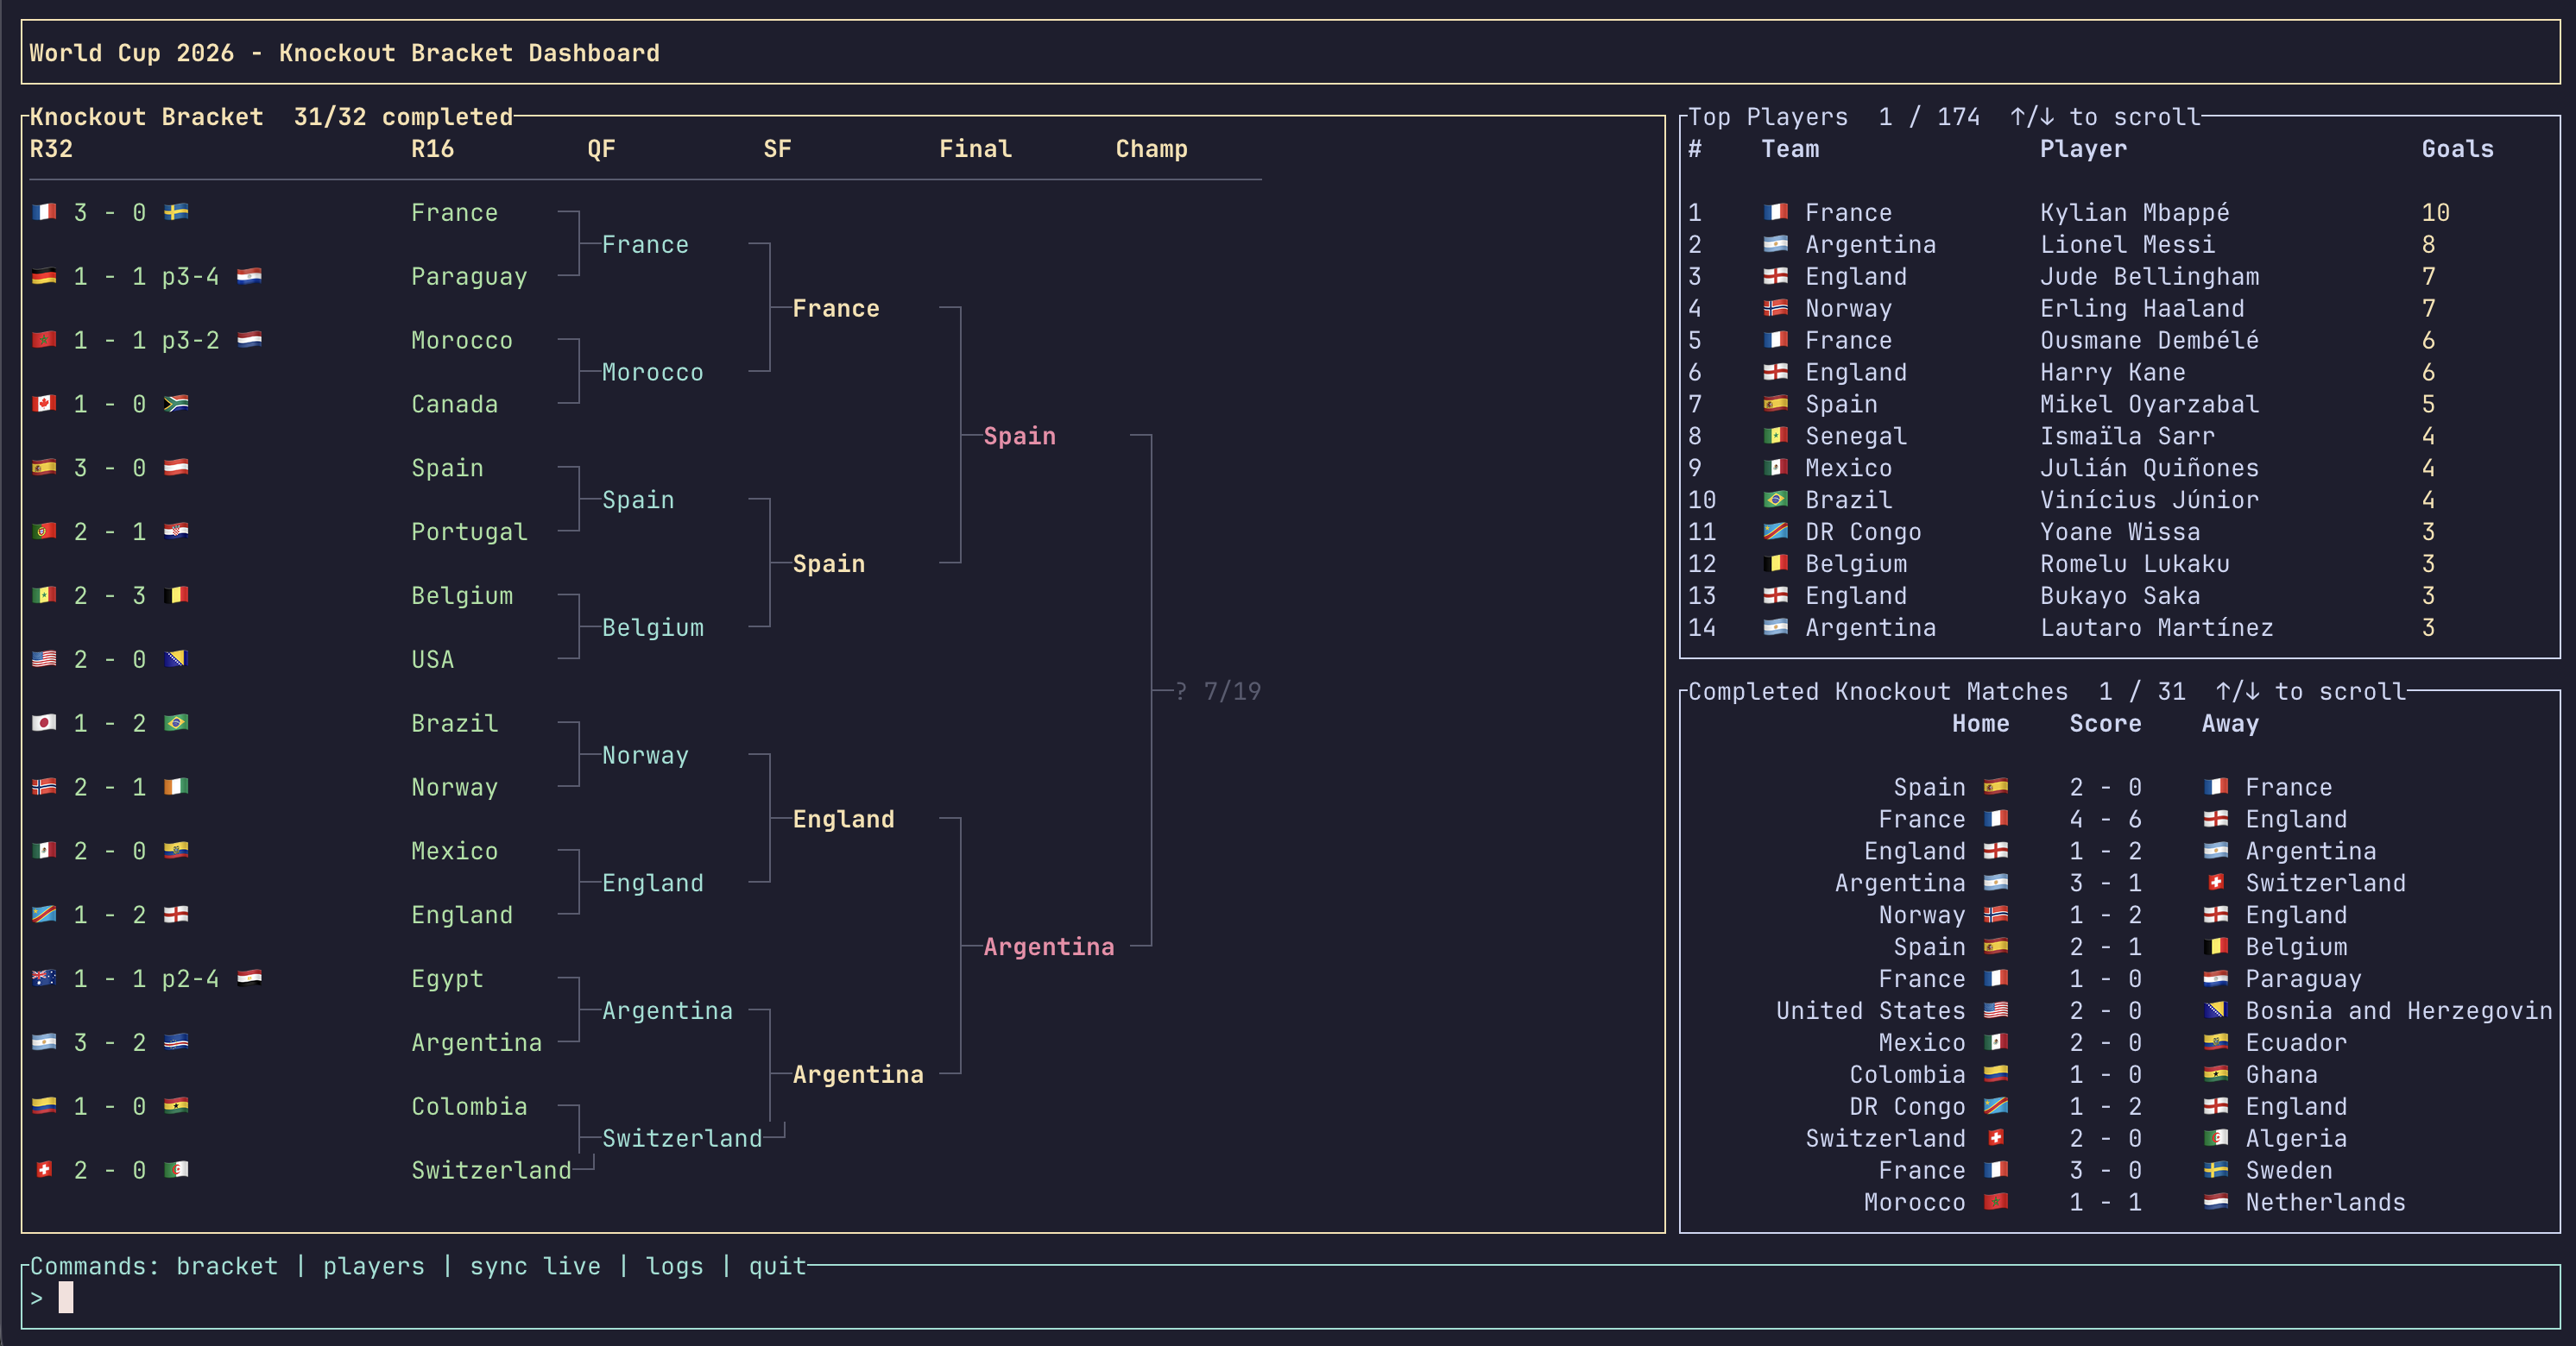Select the logs command
Viewport: 2576px width, 1346px height.
click(675, 1266)
